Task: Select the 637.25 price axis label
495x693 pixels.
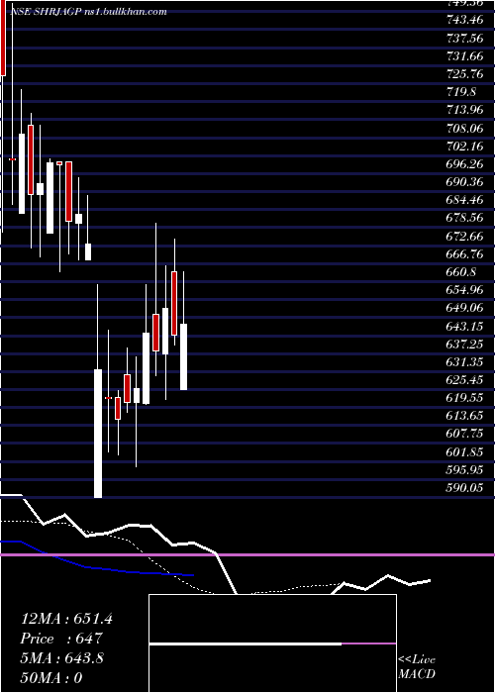Action: tap(464, 344)
